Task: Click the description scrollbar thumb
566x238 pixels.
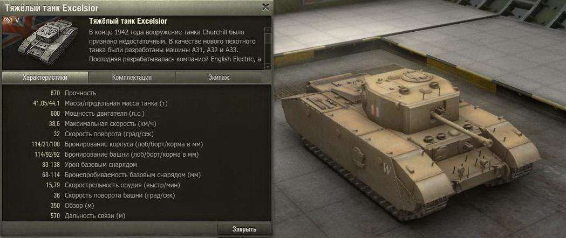Action: coord(268,39)
